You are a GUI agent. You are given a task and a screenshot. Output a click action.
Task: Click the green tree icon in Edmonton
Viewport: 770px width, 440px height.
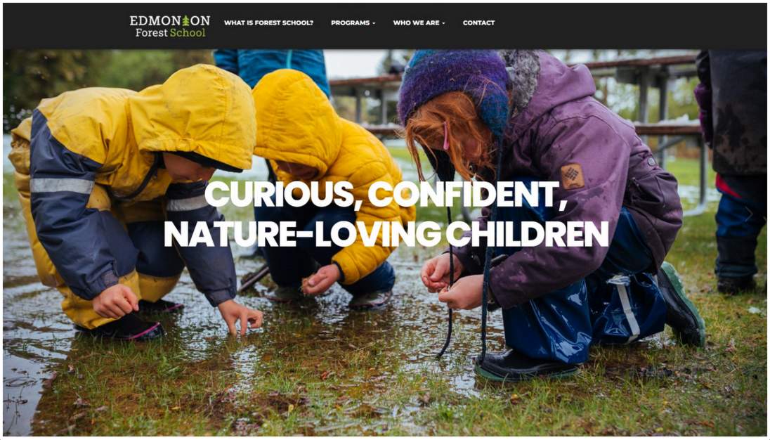(185, 20)
